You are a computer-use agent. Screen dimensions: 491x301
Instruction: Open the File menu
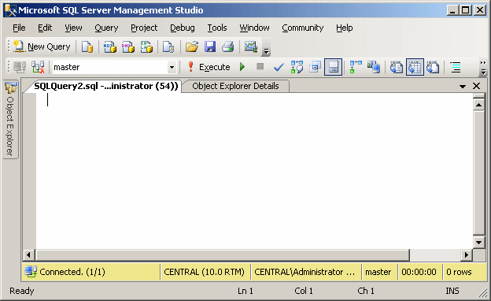[19, 28]
